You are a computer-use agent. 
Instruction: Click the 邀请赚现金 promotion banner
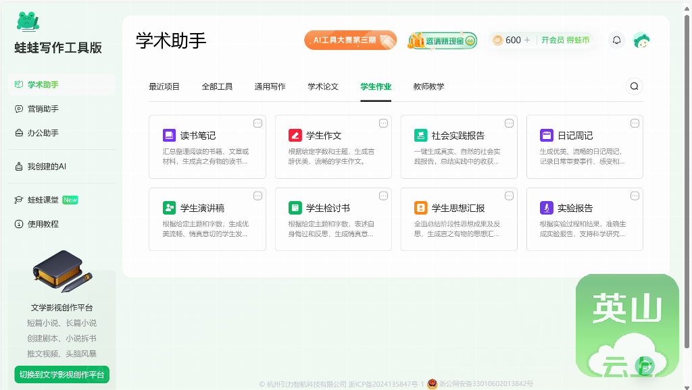442,40
